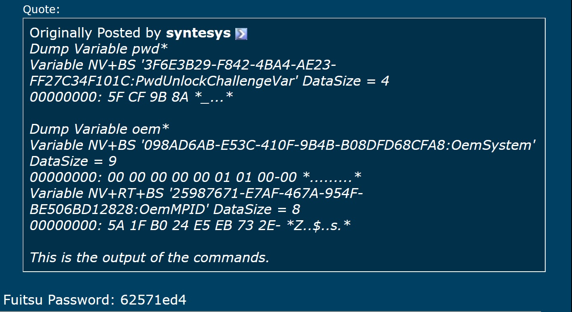This screenshot has height=312, width=572.
Task: Click the "Dump Variable pwd*" line
Action: (x=99, y=49)
